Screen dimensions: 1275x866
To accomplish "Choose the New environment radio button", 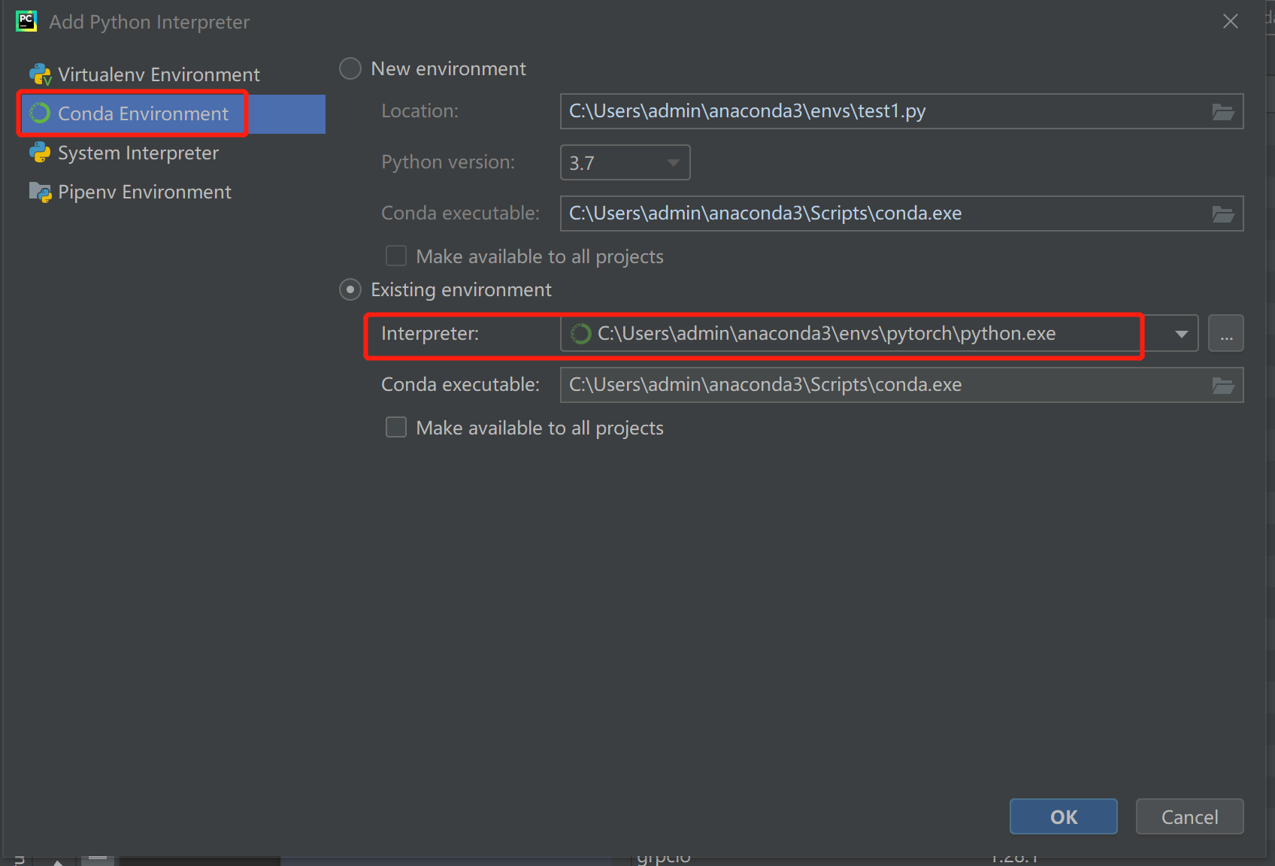I will point(350,68).
